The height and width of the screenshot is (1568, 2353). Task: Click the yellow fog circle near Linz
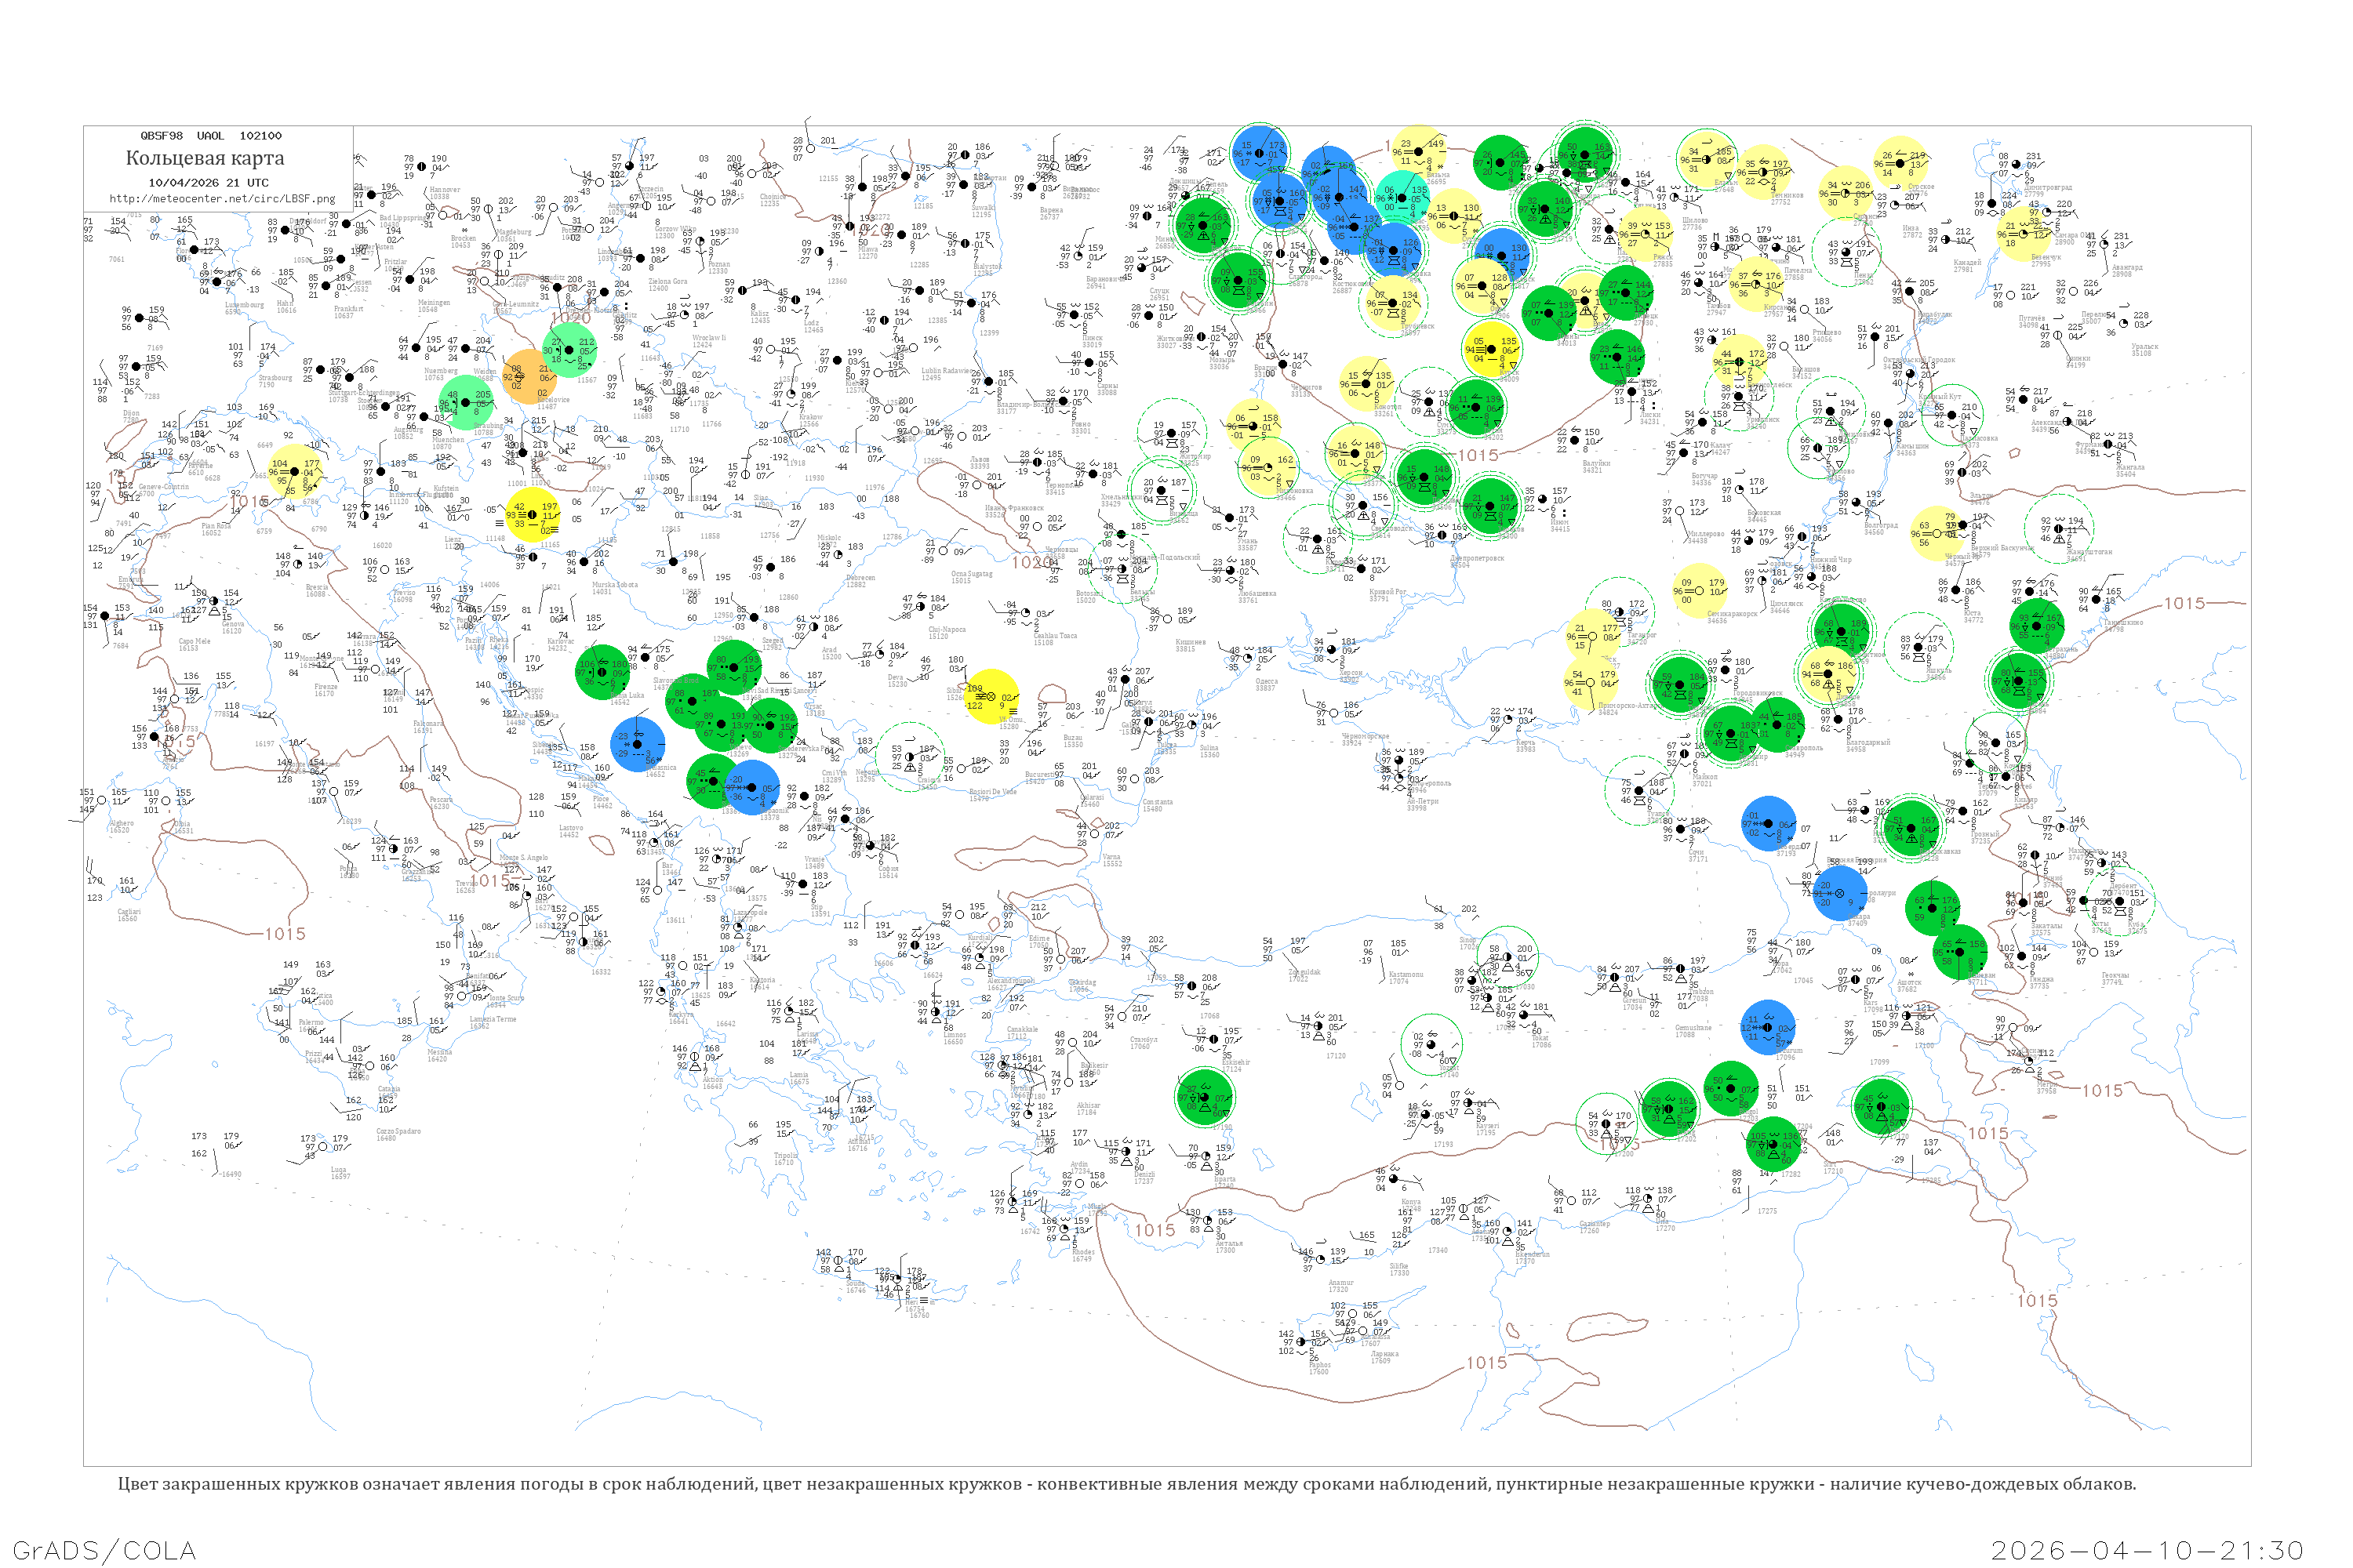point(533,514)
